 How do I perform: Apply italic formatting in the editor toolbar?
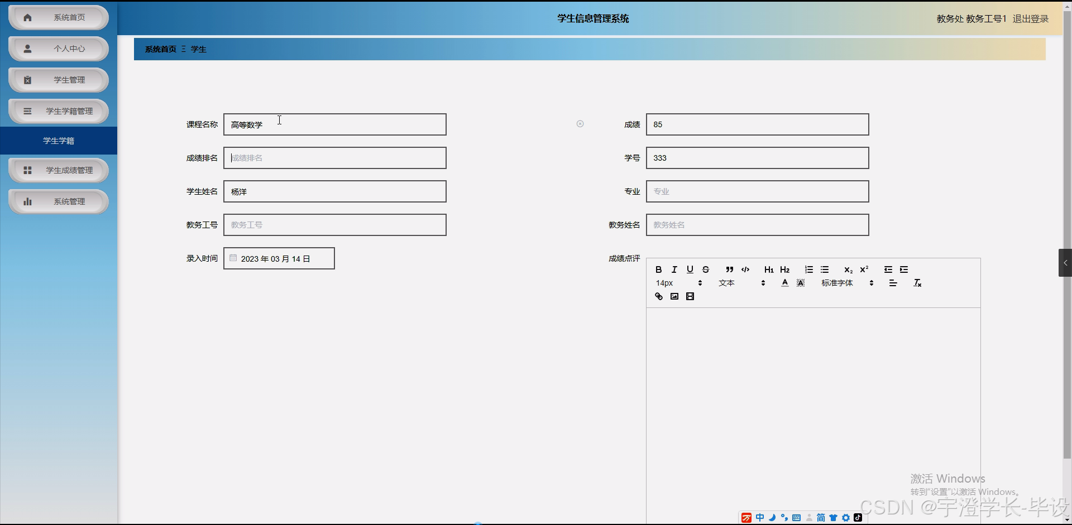tap(674, 269)
